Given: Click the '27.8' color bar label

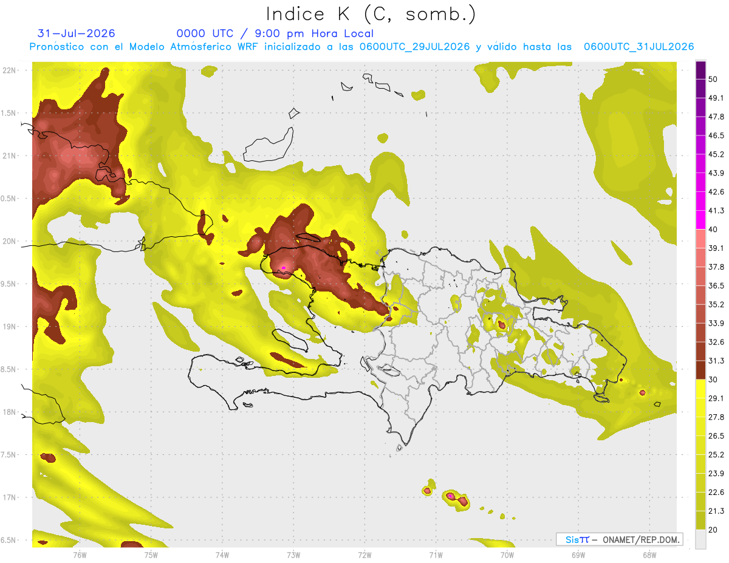Looking at the screenshot, I should (x=716, y=417).
